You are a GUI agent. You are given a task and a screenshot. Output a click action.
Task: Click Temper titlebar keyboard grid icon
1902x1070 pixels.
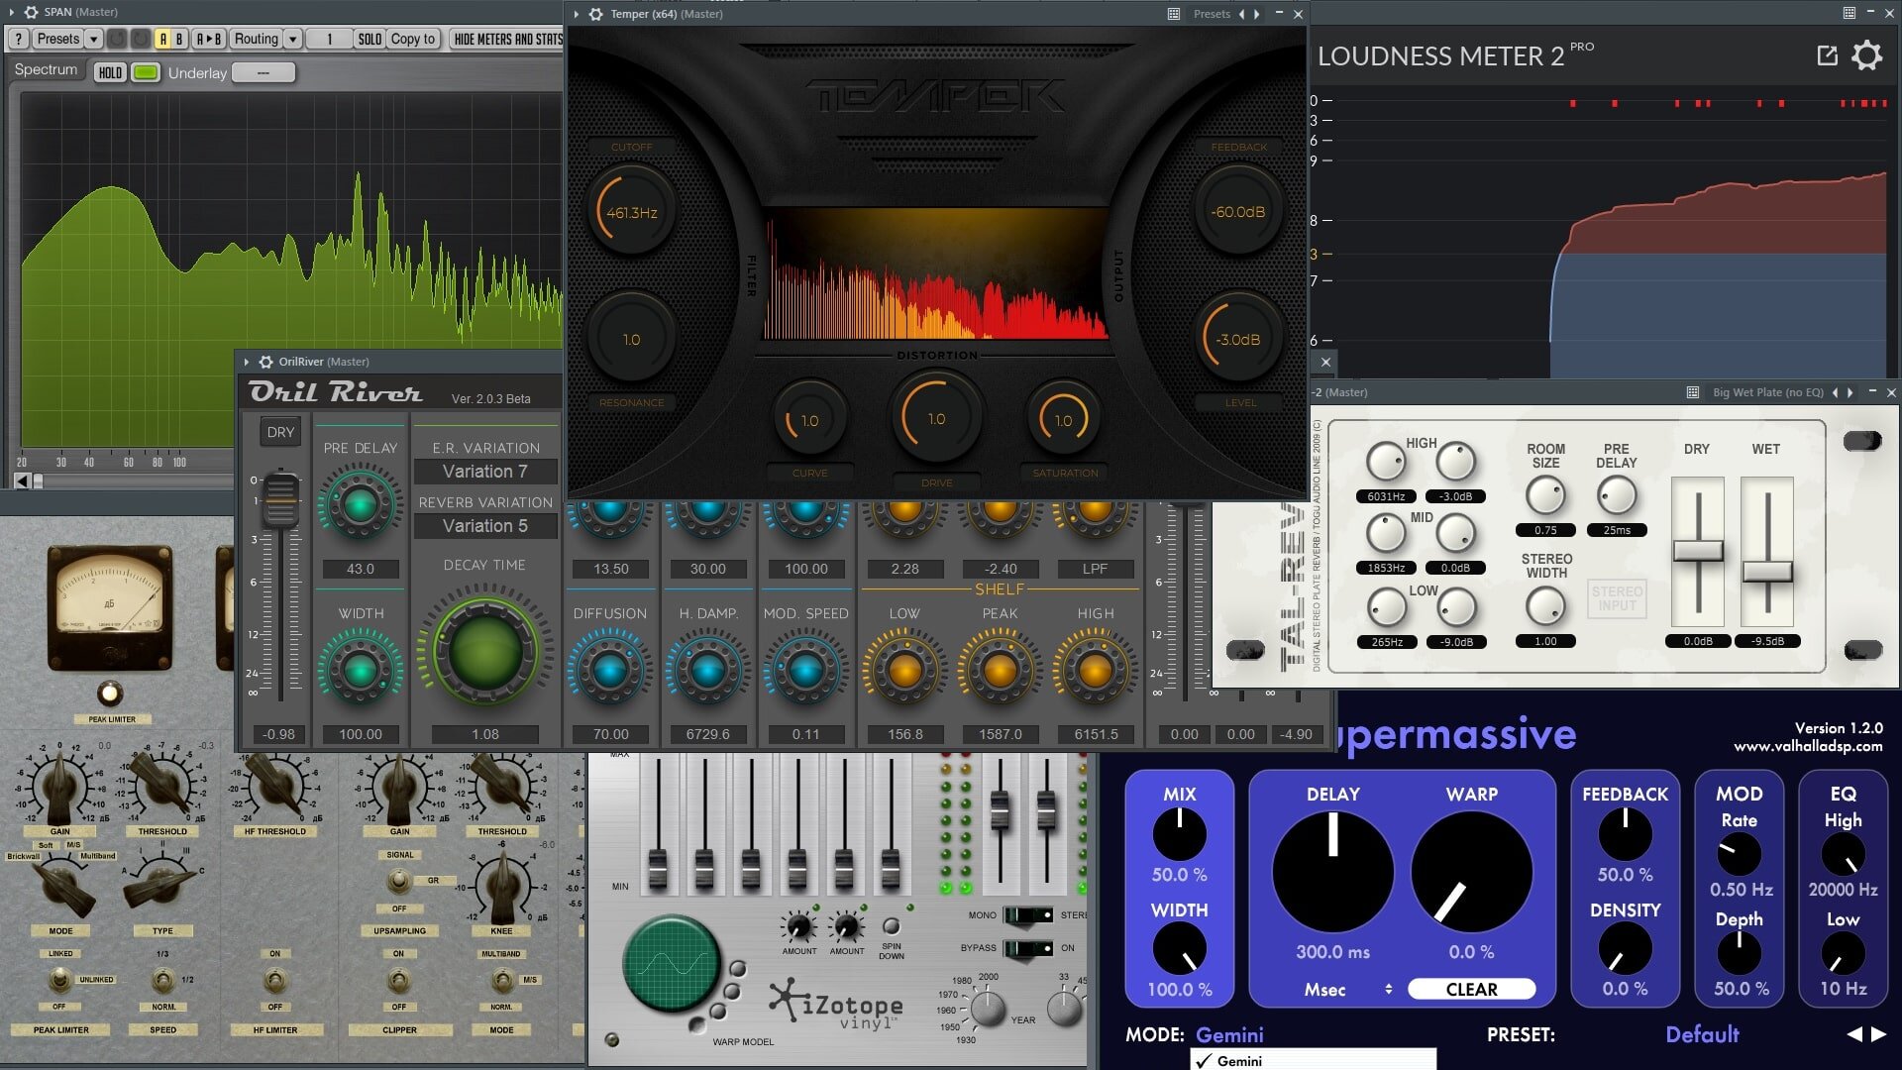coord(1173,14)
